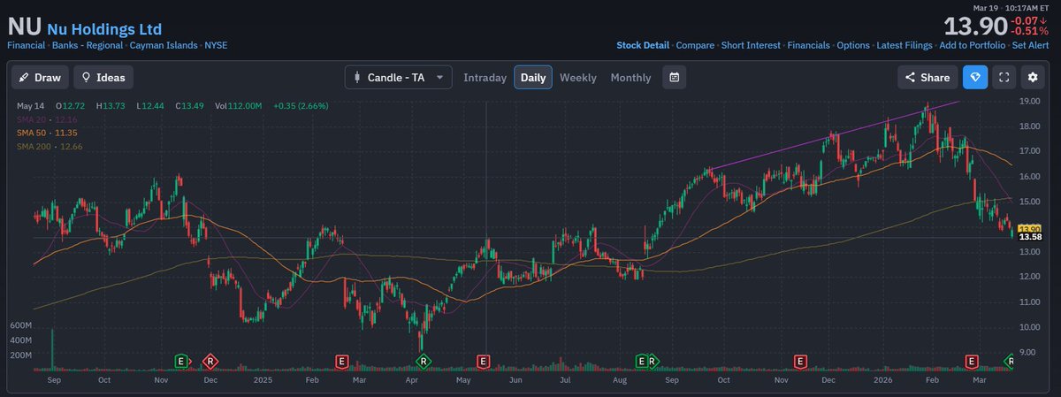Switch to the Intraday timeframe
Screen dimensions: 1061x397
485,78
